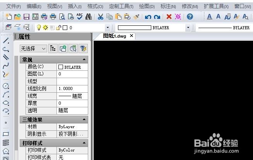The width and height of the screenshot is (253, 160).
Task: Close the 图纸1.dwg tab
Action: (x=132, y=36)
